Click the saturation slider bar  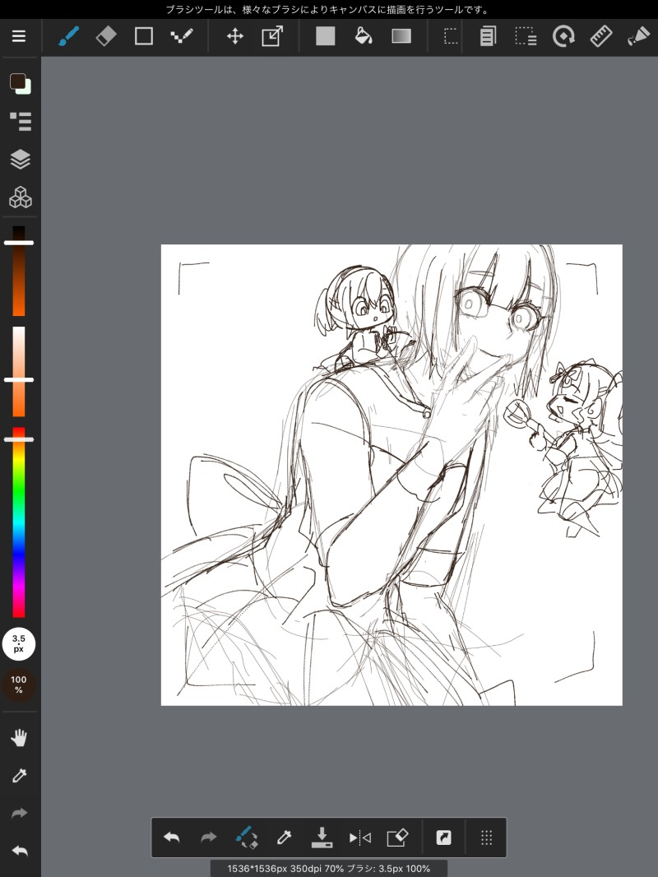point(19,372)
